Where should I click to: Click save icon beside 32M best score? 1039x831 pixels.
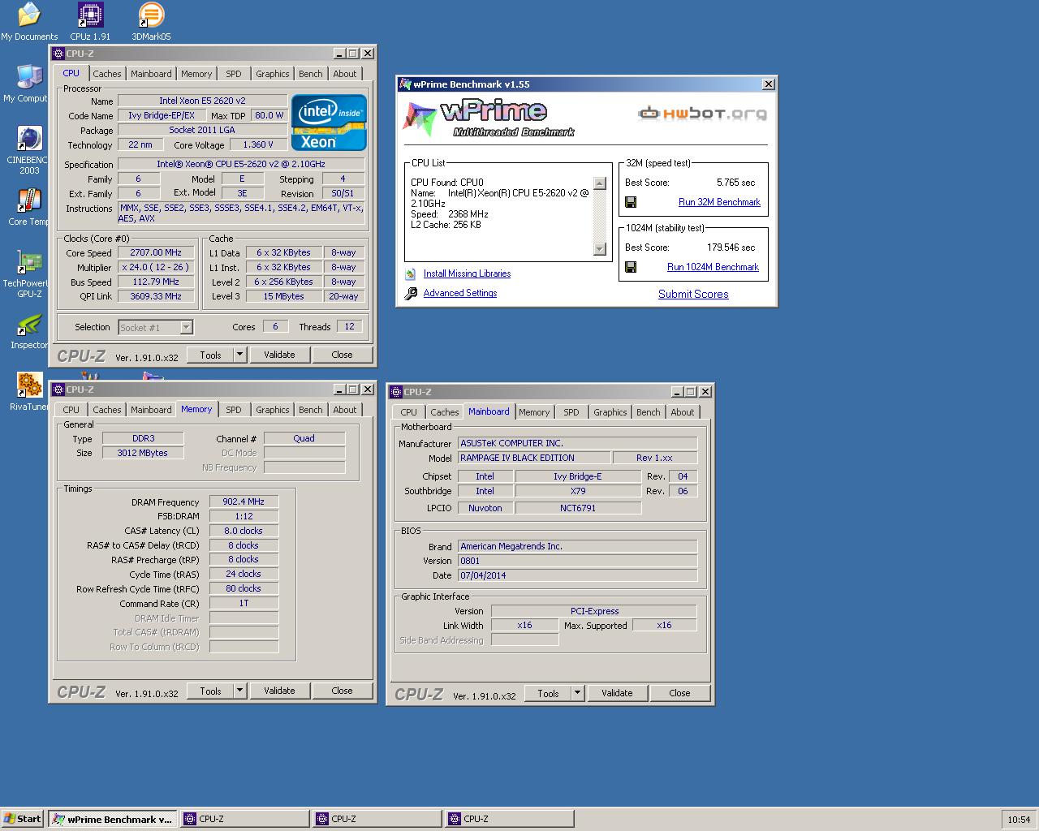click(631, 202)
